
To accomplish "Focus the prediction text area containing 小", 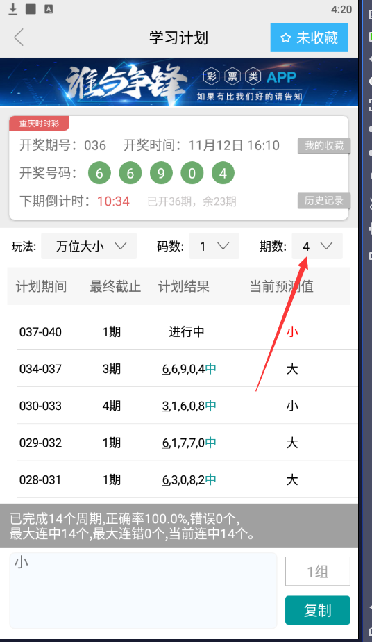I will [143, 591].
